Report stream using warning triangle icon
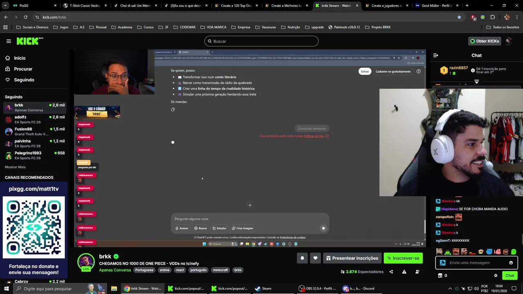523x294 pixels. pyautogui.click(x=404, y=272)
